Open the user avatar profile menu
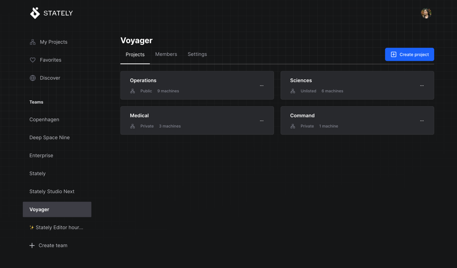 tap(426, 13)
